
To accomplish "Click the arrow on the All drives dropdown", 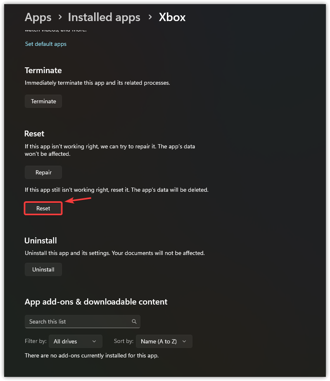I will [94, 341].
